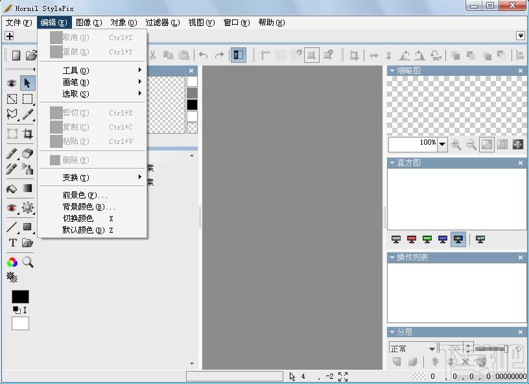Select the eraser tool
Image resolution: width=529 pixels, height=384 pixels.
28,154
